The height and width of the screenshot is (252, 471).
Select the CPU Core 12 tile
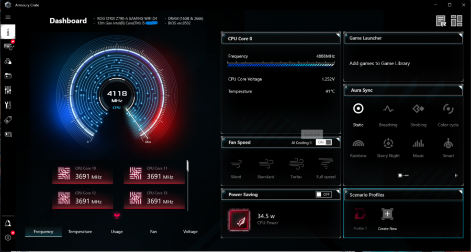click(x=83, y=198)
